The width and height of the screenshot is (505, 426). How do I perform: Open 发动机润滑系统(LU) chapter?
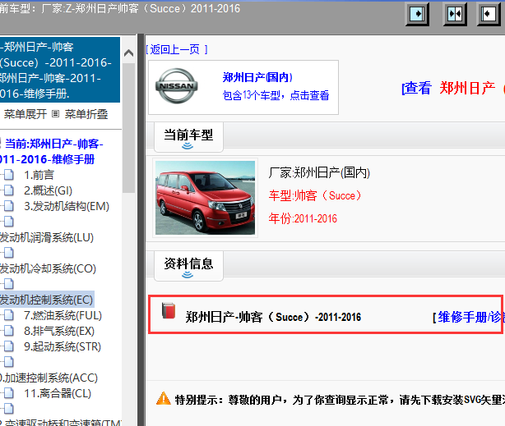[x=47, y=237]
